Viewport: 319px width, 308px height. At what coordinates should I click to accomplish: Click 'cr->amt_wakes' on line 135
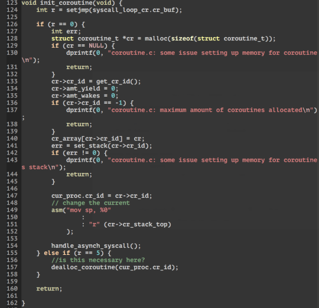(x=76, y=96)
